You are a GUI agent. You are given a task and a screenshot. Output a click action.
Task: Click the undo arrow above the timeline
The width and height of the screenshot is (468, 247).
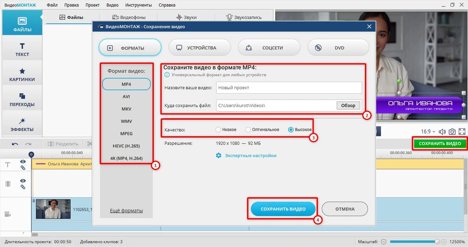15,144
